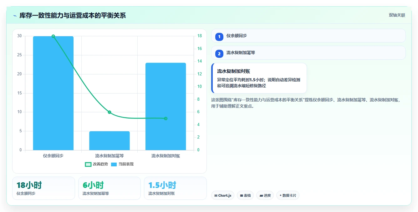Click the 双轴关联 label in header
The height and width of the screenshot is (212, 418).
pyautogui.click(x=397, y=15)
